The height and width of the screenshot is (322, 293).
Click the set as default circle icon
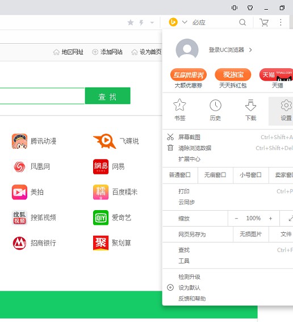click(x=170, y=287)
